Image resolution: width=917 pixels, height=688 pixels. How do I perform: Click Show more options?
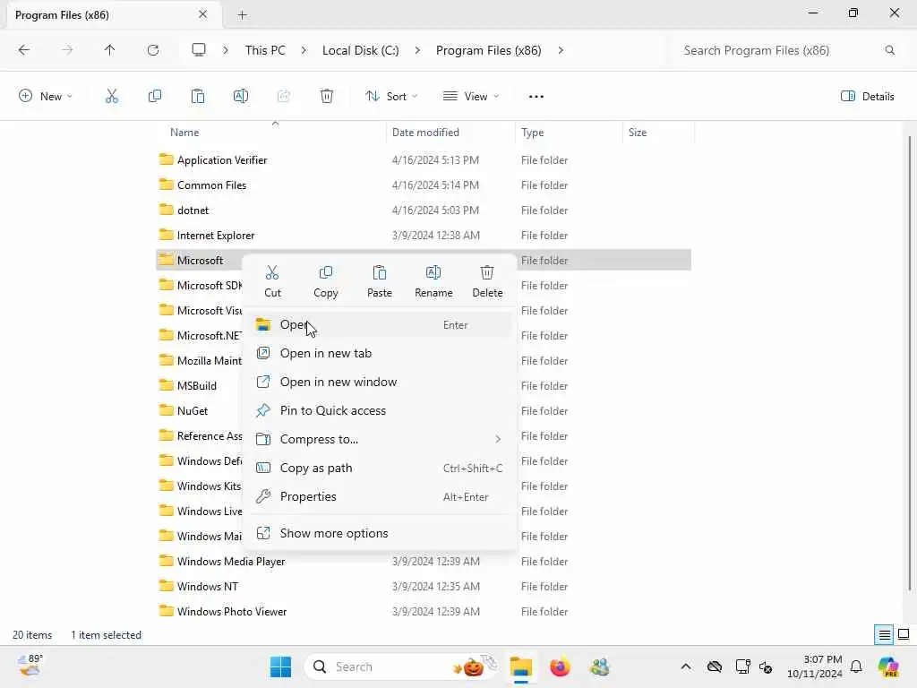381,534
